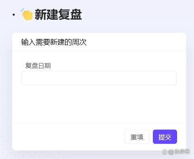This screenshot has width=194, height=159.
Task: Click the 新建复盘 heading text
Action: pos(58,14)
